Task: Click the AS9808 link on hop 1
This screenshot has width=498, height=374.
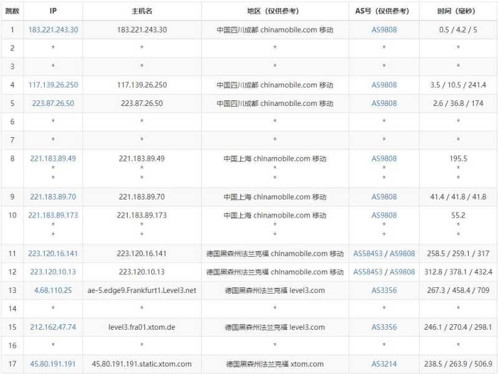Action: (x=384, y=29)
